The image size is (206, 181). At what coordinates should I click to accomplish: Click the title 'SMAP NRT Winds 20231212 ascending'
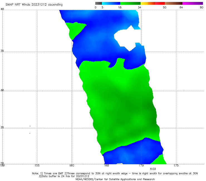[34, 5]
